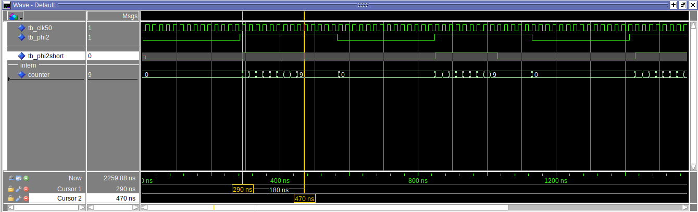Click the waveform horizontal scrollbar thumb
Screen dimensions: 698x212
328,207
